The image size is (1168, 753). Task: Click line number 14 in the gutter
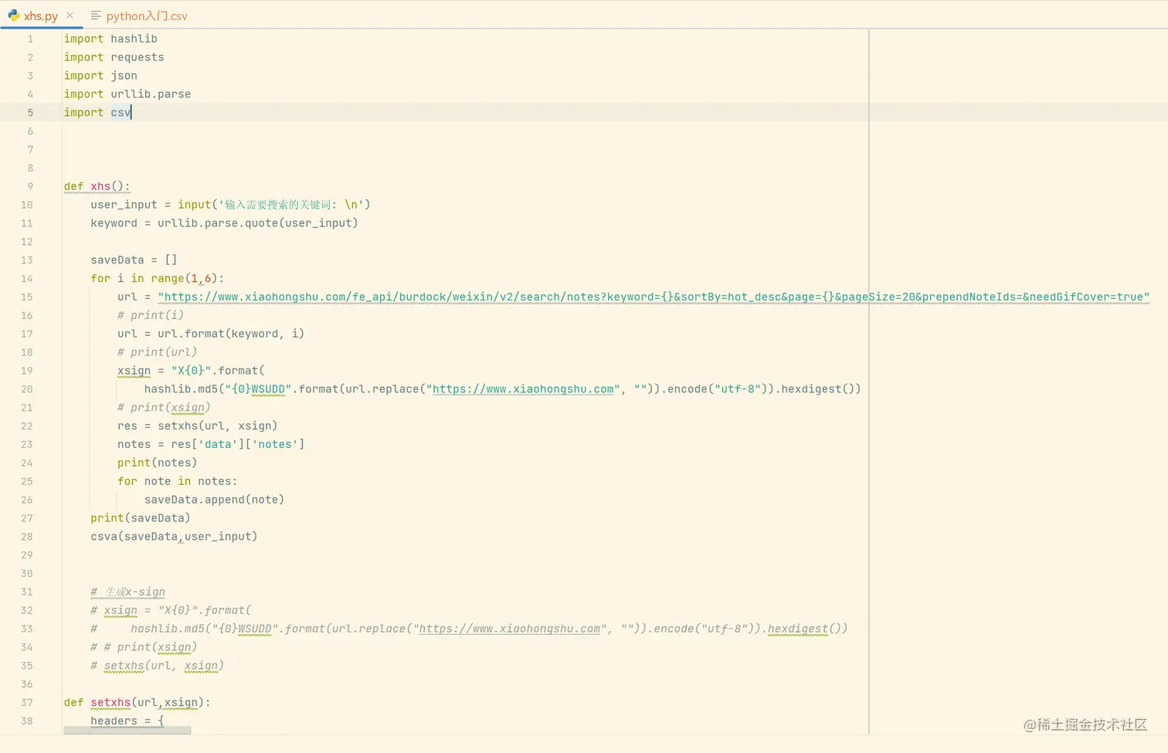[27, 279]
